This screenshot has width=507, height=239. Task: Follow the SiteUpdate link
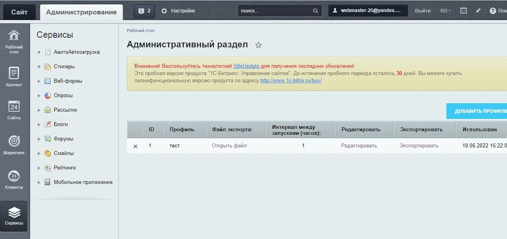[246, 66]
